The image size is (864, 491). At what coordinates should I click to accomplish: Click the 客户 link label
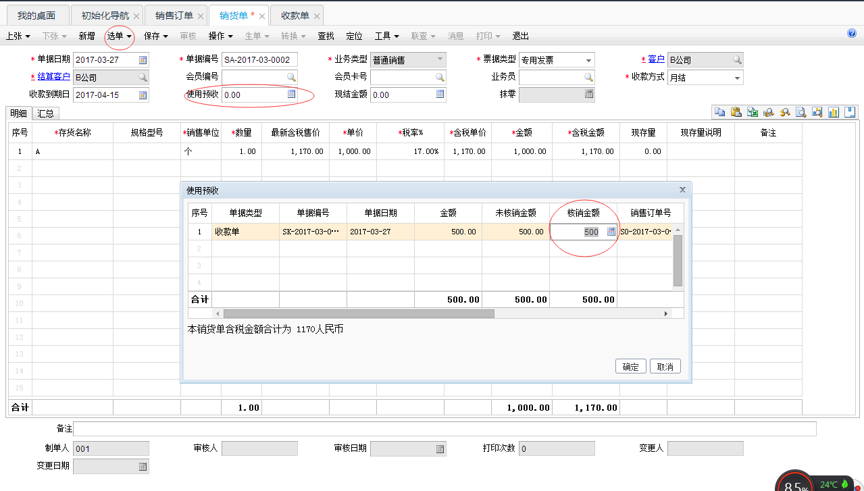pos(656,59)
